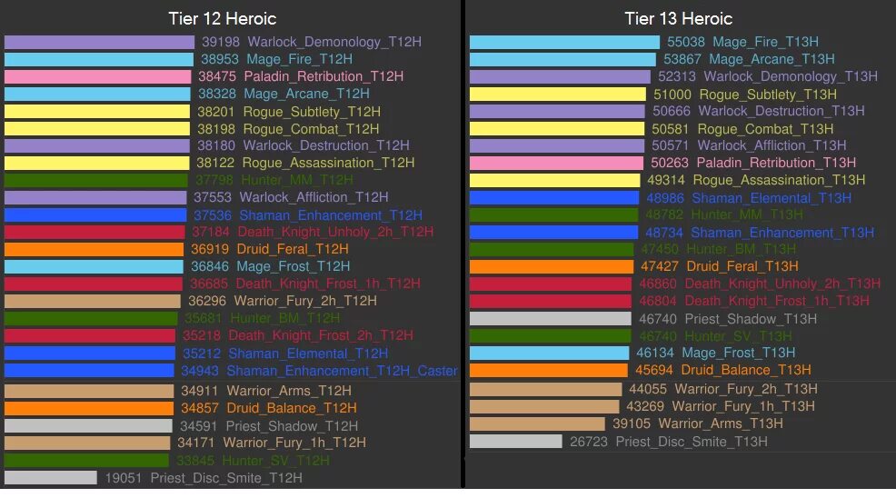896x498 pixels.
Task: Click the Warlock_Affliction_T12H label
Action: 314,196
